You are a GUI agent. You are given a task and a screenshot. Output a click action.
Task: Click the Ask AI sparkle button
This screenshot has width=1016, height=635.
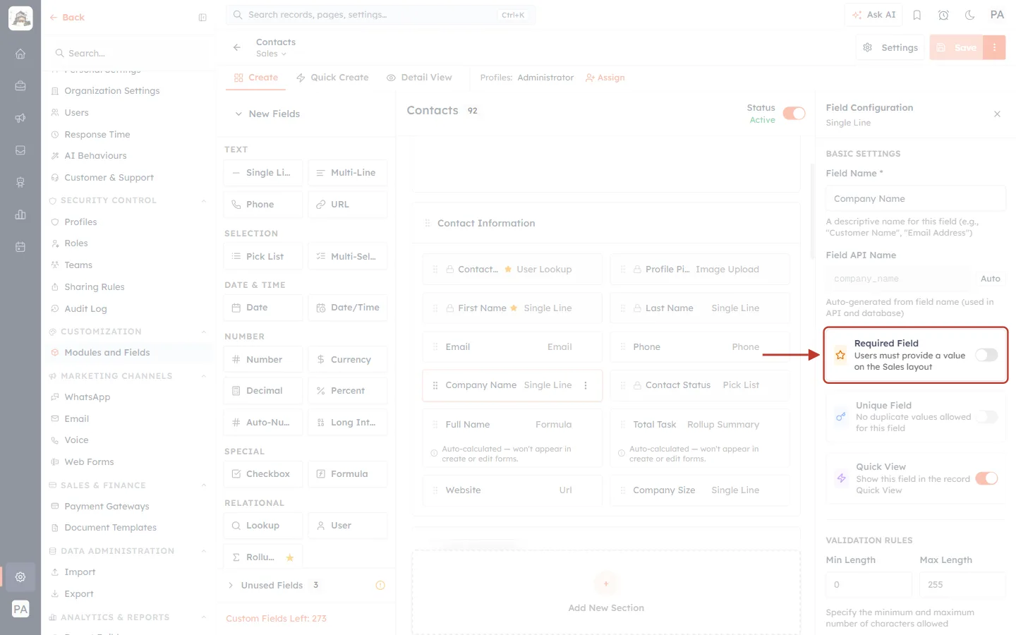point(873,15)
